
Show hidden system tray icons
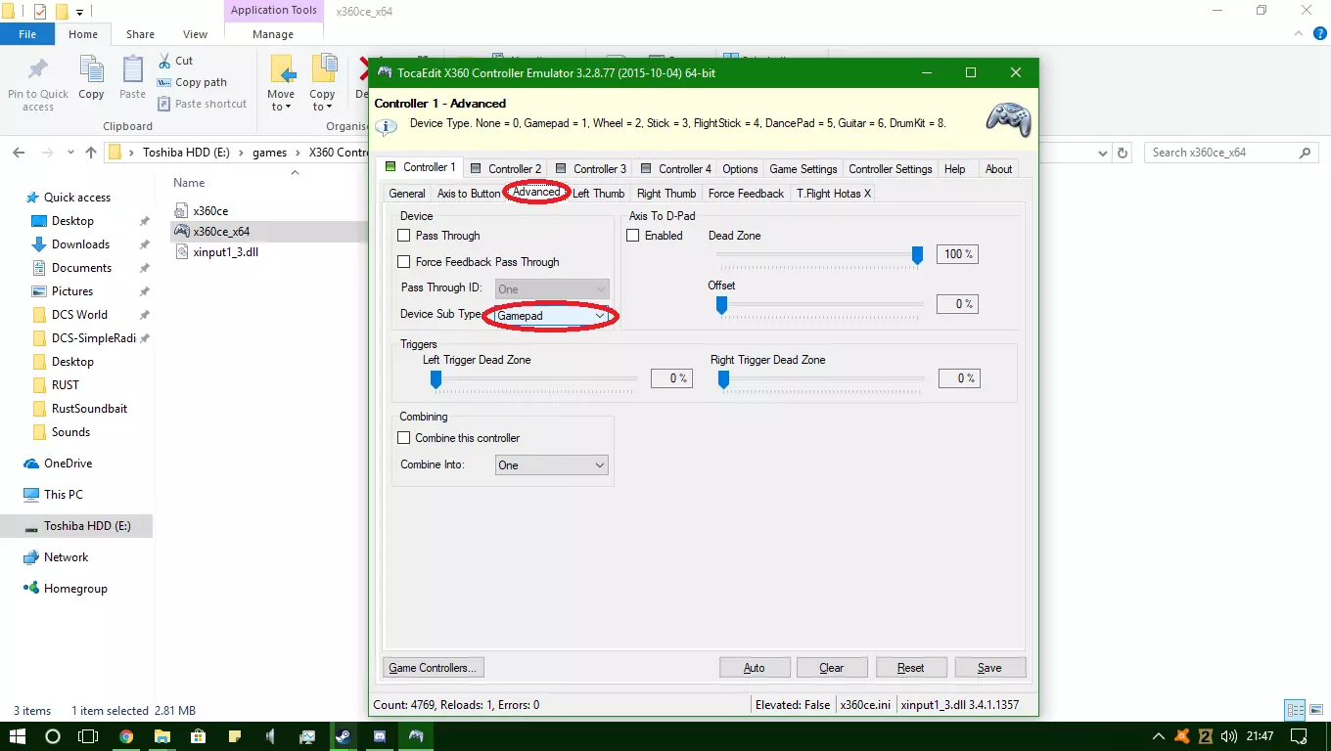click(x=1159, y=736)
